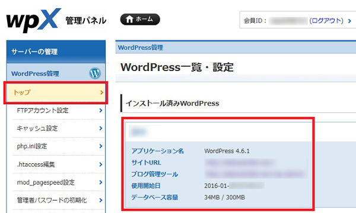Click the WordPress logo icon in sidebar
The image size is (356, 213).
pos(95,73)
